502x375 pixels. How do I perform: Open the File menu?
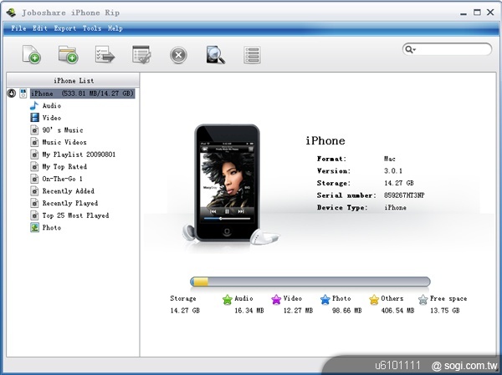pos(18,28)
